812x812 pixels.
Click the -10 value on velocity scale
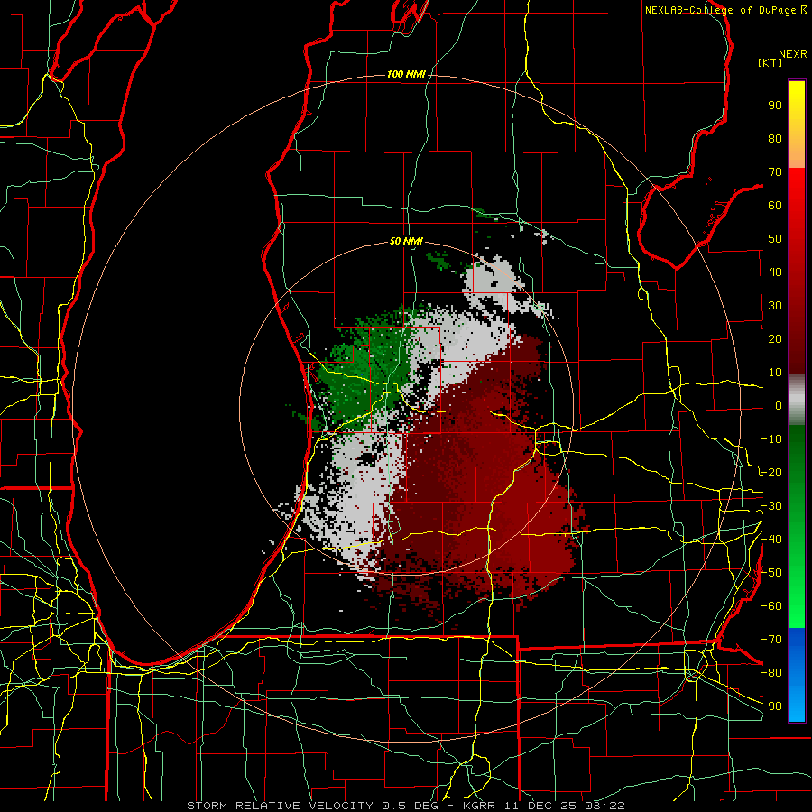coord(771,439)
